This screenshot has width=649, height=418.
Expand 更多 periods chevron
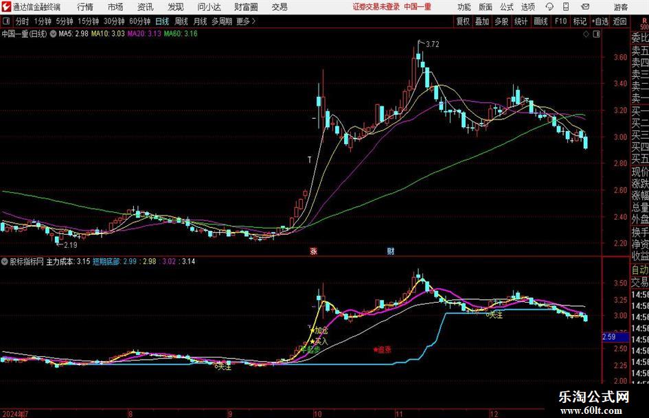253,21
